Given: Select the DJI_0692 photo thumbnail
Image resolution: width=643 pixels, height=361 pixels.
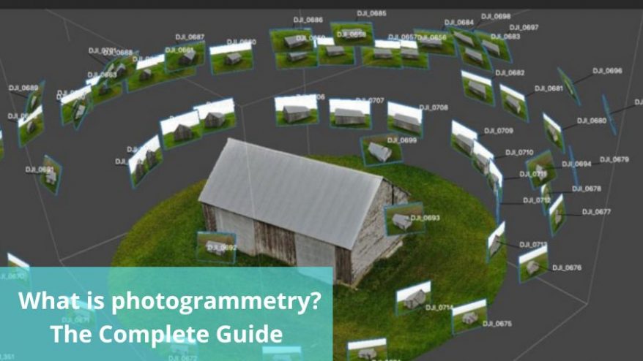Looking at the screenshot, I should click(x=216, y=247).
